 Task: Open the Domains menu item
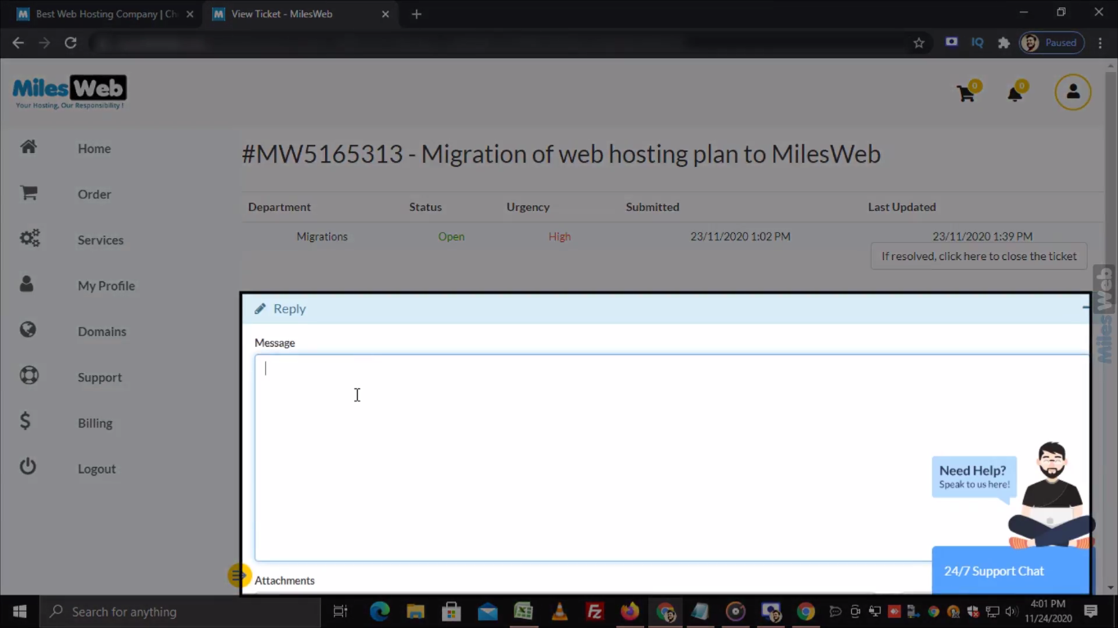coord(102,331)
